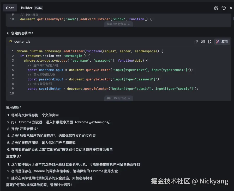Insert content.js code at cursor icon

(x=203, y=42)
